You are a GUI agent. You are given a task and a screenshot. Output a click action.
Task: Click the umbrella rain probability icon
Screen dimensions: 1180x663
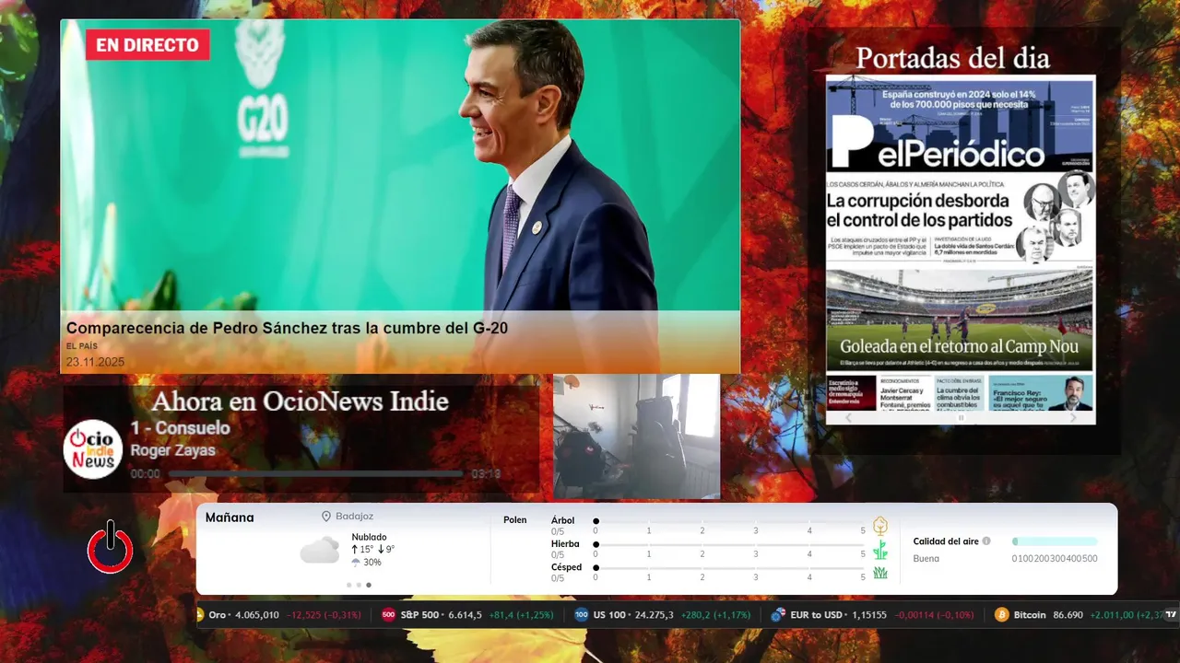point(356,562)
